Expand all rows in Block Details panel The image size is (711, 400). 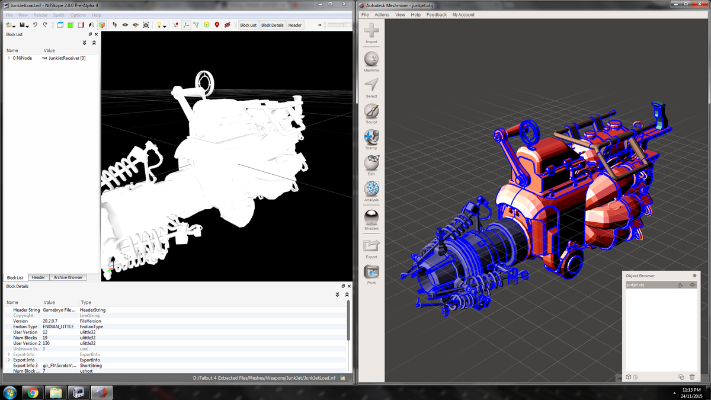click(x=338, y=295)
